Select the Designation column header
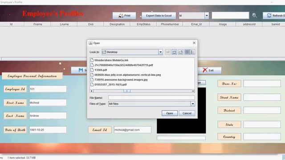285x160 pixels. 117,24
